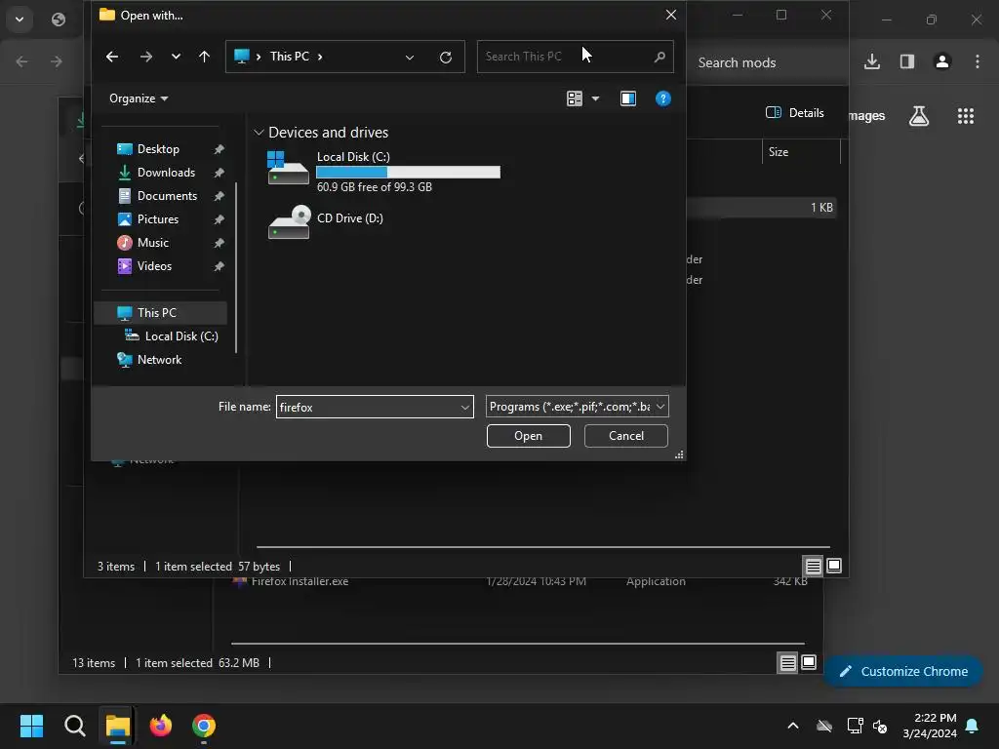999x749 pixels.
Task: Open more view options arrow
Action: point(595,99)
